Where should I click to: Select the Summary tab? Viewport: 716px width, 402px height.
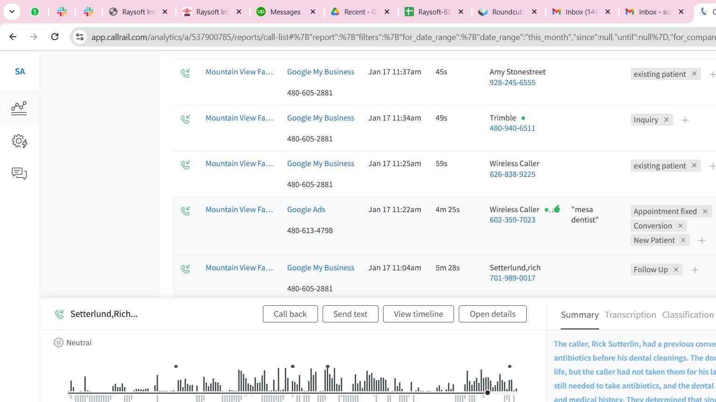coord(579,315)
